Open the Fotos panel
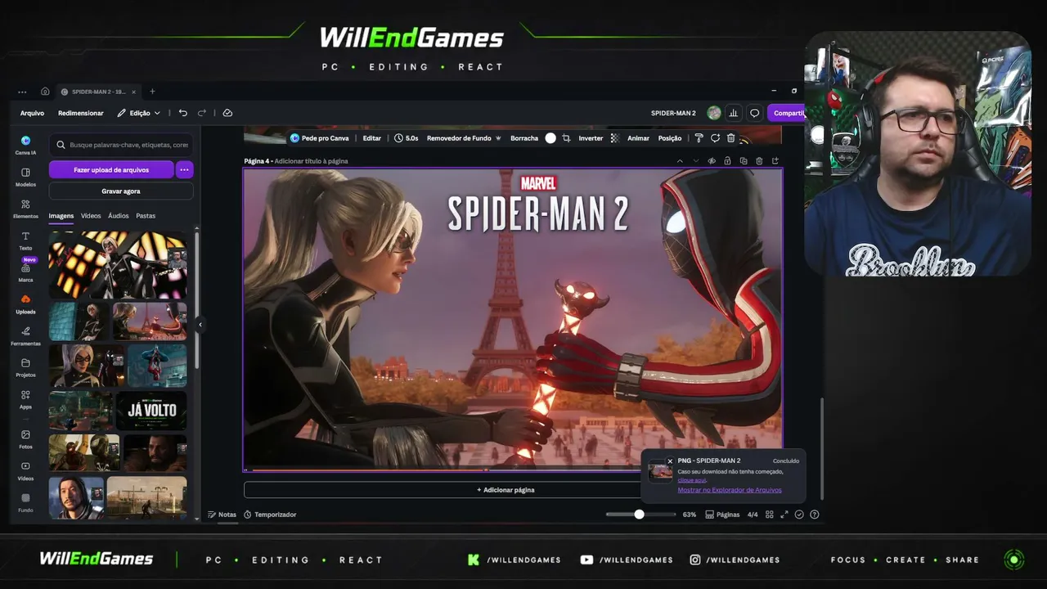The image size is (1047, 589). click(25, 439)
